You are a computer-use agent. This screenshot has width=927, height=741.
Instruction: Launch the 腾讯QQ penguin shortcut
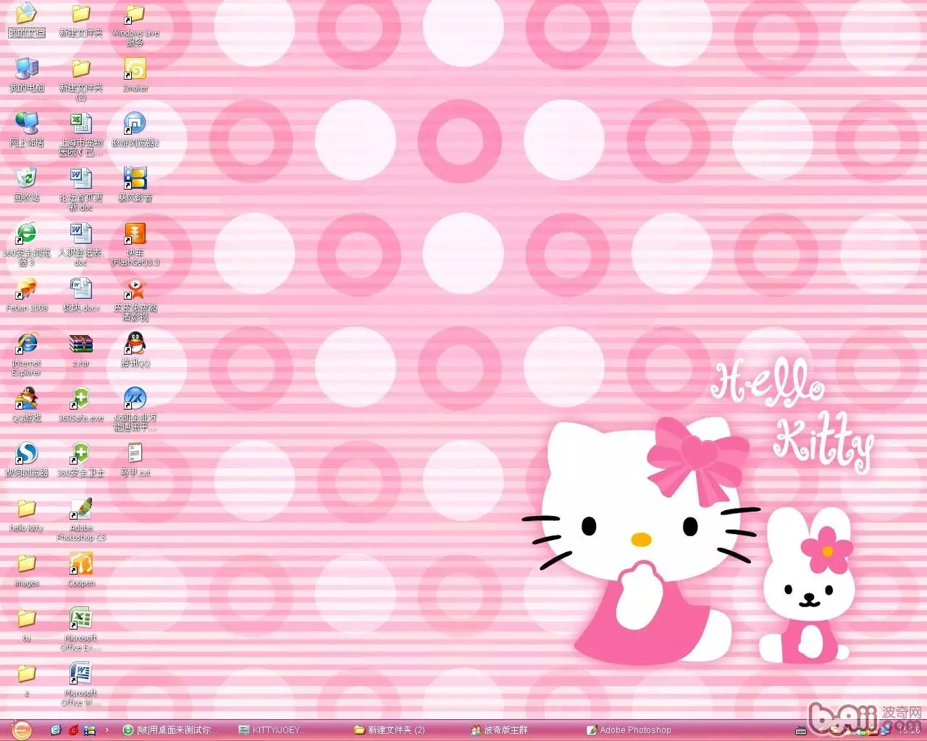135,350
